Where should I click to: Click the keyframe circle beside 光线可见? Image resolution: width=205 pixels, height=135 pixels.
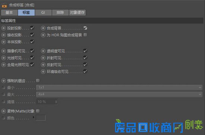[3, 58]
